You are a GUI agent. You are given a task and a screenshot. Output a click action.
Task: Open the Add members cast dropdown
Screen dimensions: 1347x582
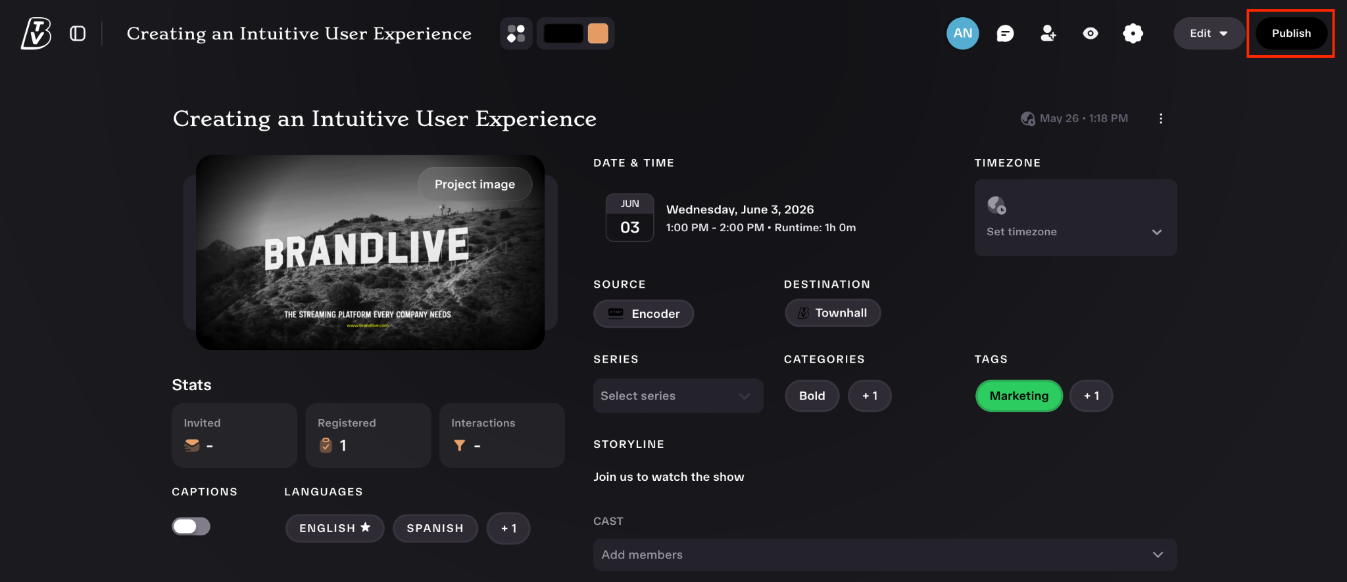coord(885,555)
